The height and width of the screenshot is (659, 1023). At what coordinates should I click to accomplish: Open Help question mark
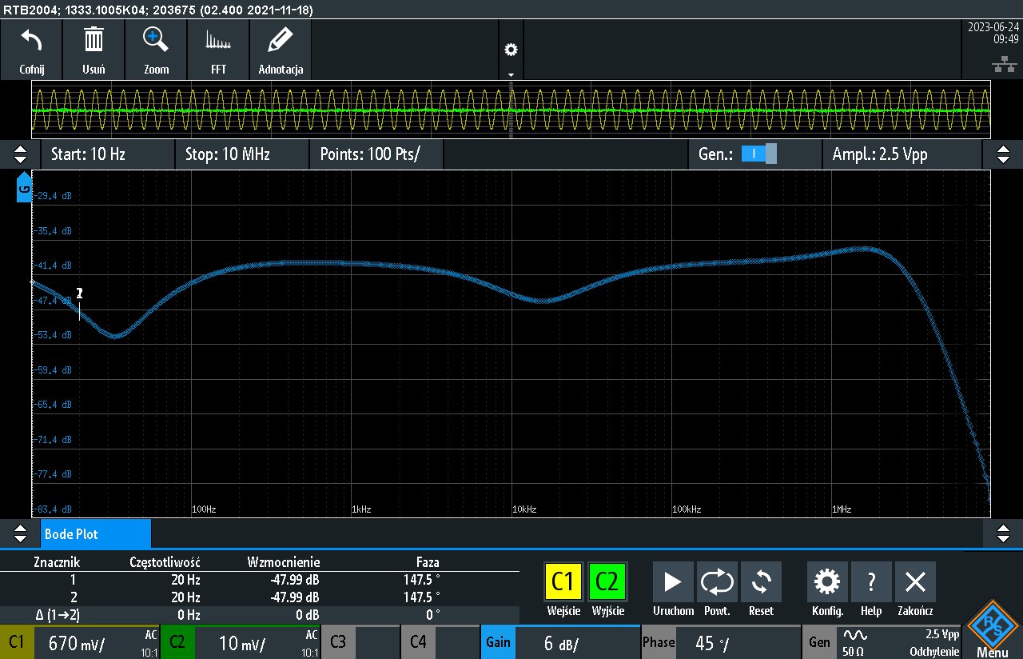click(871, 581)
